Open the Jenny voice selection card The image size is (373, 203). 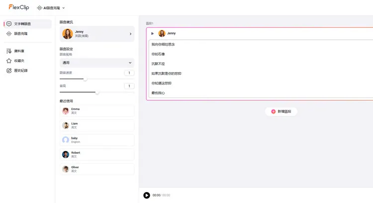(97, 34)
